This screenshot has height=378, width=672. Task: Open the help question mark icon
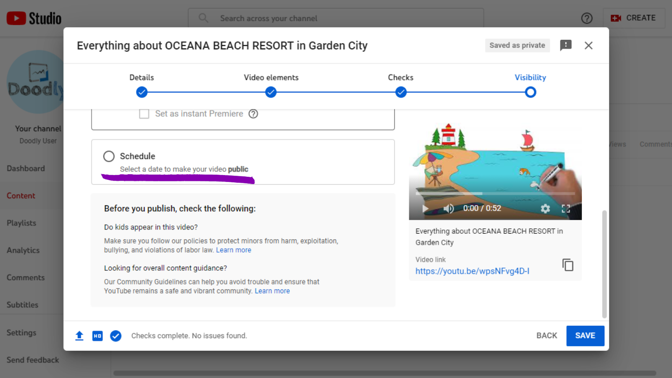click(587, 18)
